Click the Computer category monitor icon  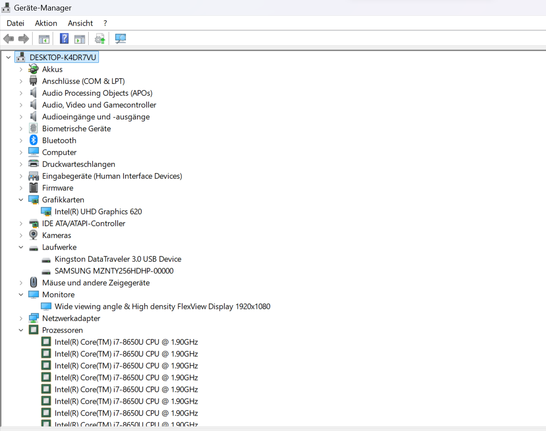click(33, 152)
